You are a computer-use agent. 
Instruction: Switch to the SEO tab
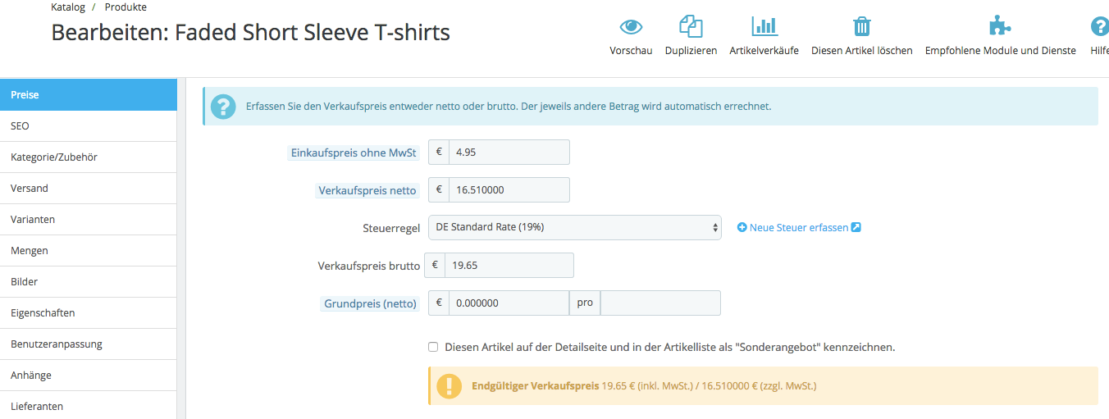[x=88, y=126]
